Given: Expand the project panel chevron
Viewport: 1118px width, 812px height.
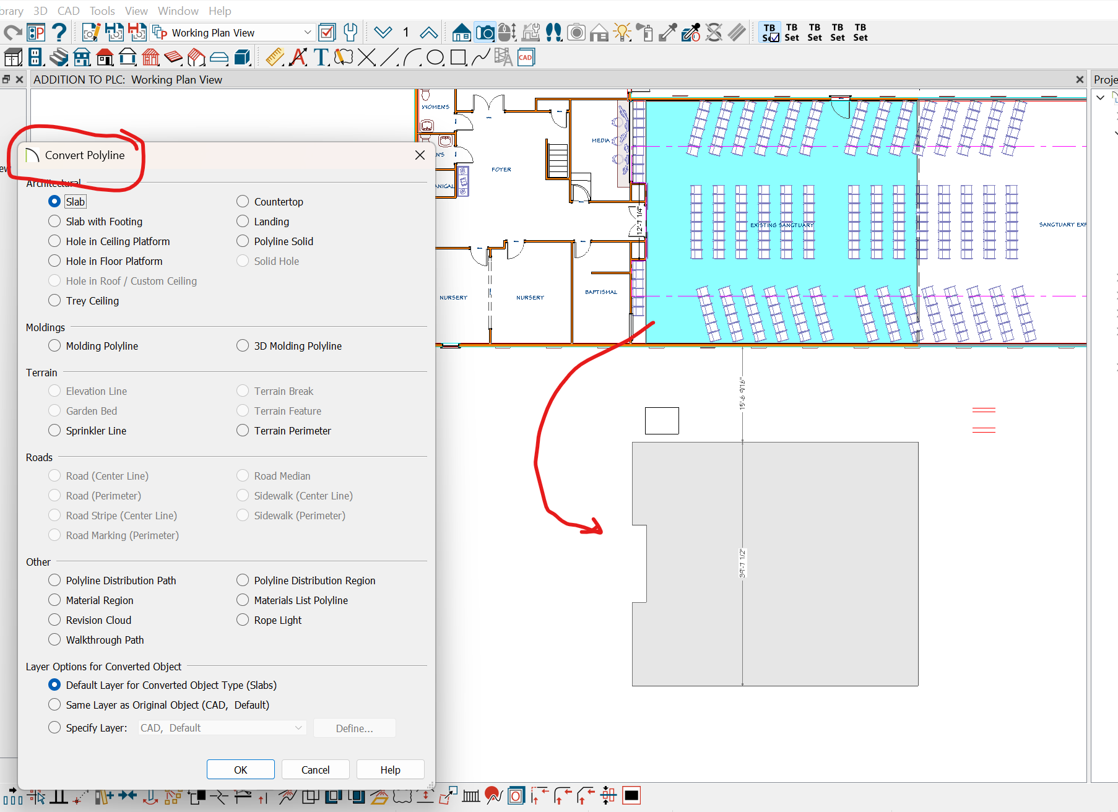Looking at the screenshot, I should (1100, 97).
